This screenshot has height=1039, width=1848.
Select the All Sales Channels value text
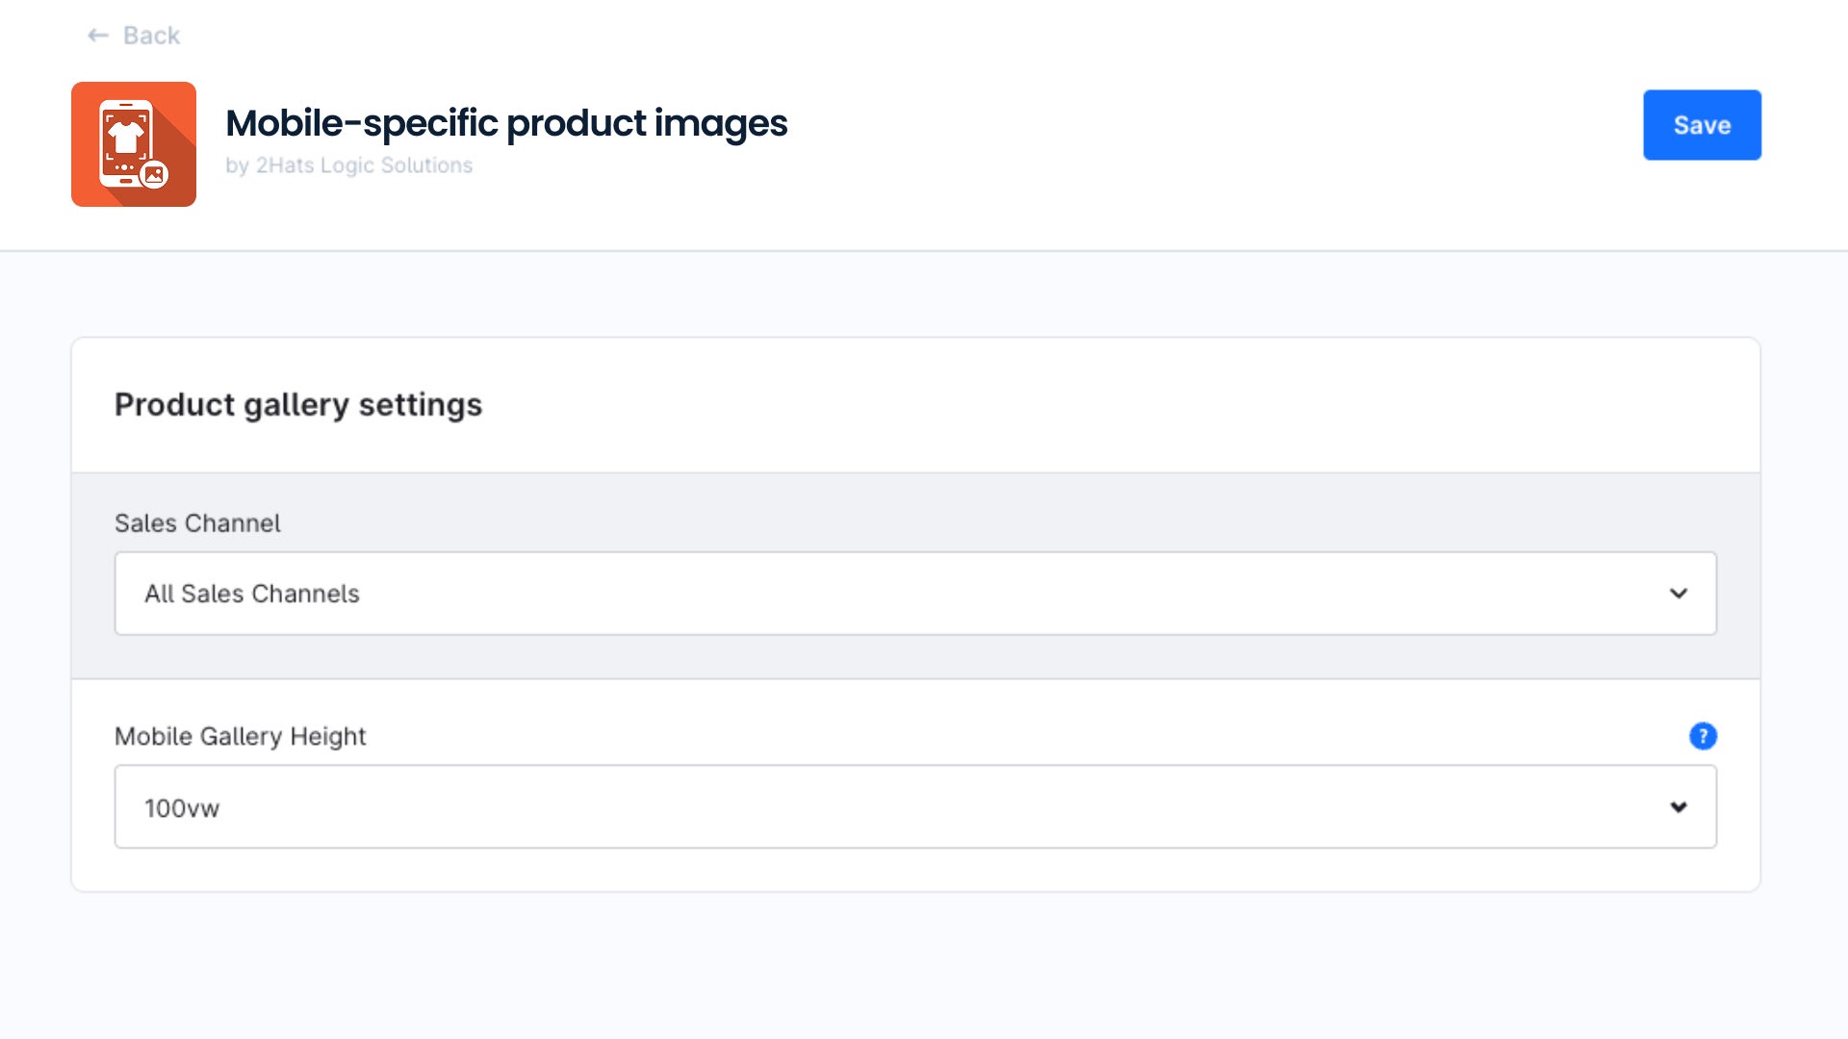tap(252, 594)
